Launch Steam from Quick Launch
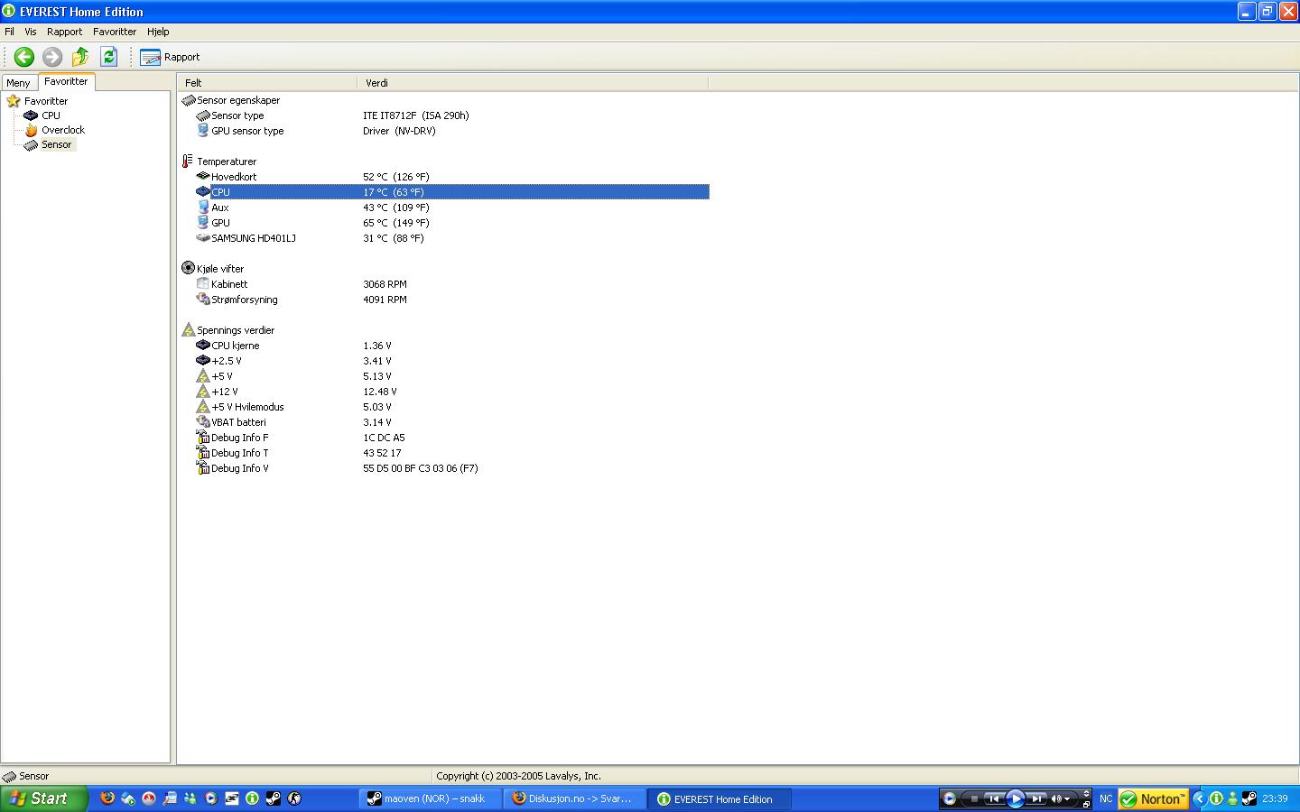1300x812 pixels. 273,798
